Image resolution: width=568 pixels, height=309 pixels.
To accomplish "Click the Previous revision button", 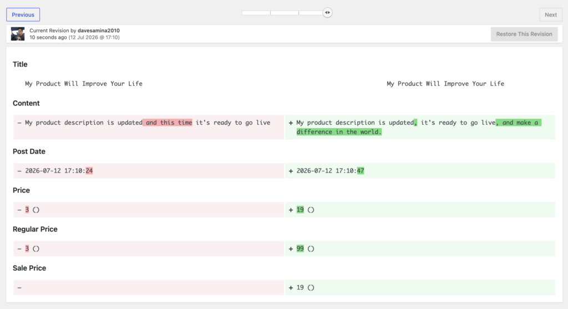I will 23,15.
